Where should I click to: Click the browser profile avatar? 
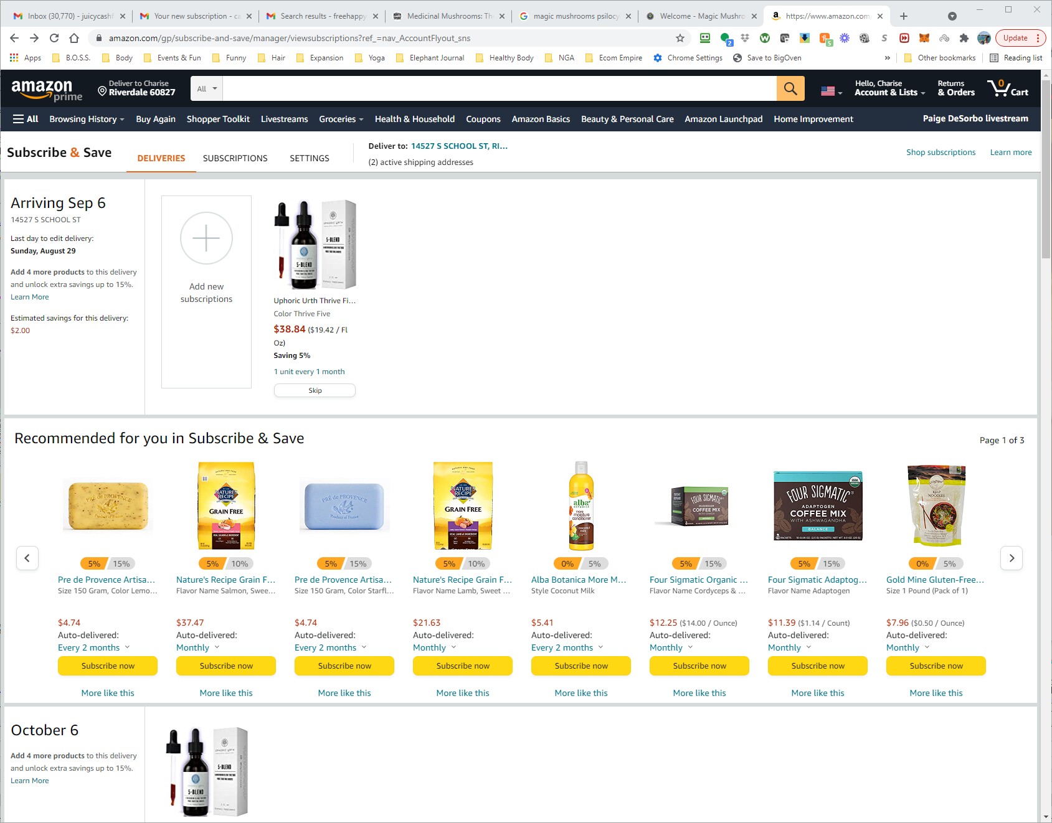click(983, 37)
